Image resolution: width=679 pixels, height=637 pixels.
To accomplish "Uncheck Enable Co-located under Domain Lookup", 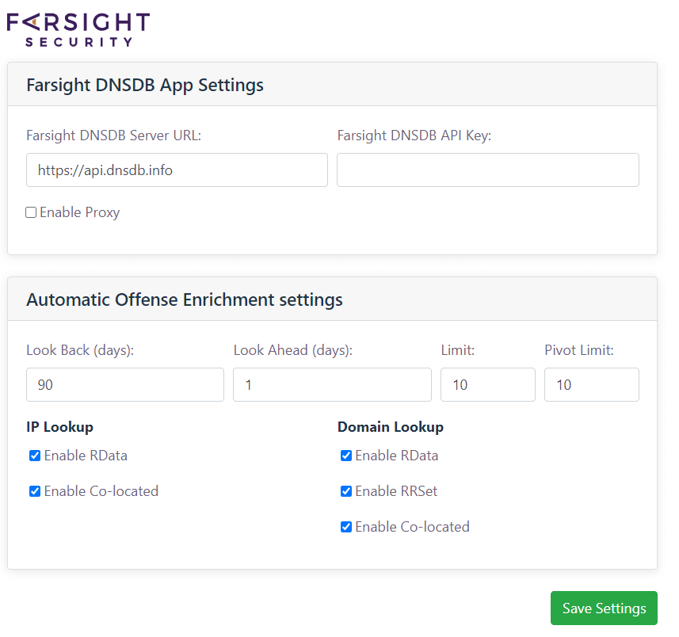I will (x=346, y=527).
